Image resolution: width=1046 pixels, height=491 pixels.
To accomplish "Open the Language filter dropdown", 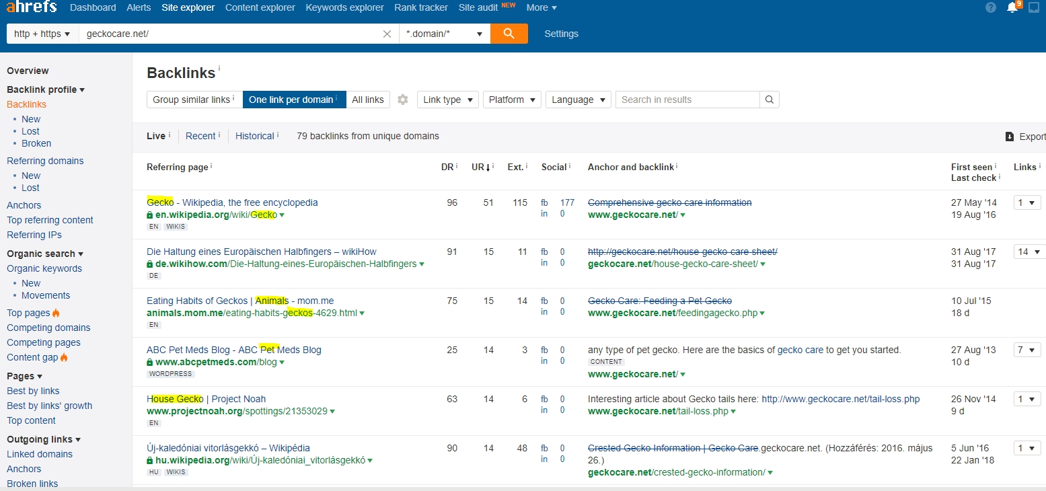I will [578, 100].
